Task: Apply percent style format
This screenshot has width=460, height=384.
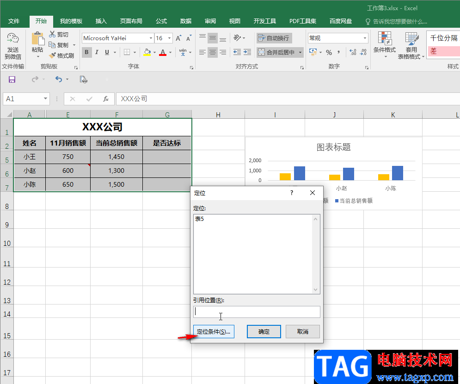Action: pyautogui.click(x=329, y=52)
